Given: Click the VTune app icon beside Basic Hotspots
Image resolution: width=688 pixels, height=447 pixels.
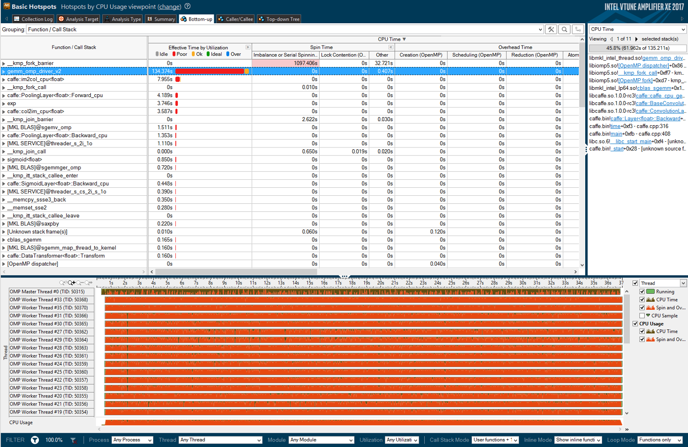Looking at the screenshot, I should click(x=6, y=6).
